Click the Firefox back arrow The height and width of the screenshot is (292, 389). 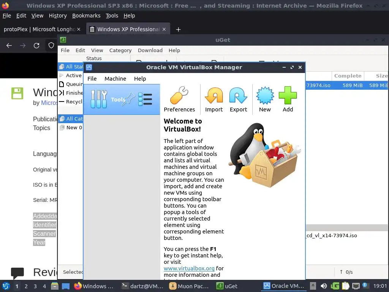(9, 46)
